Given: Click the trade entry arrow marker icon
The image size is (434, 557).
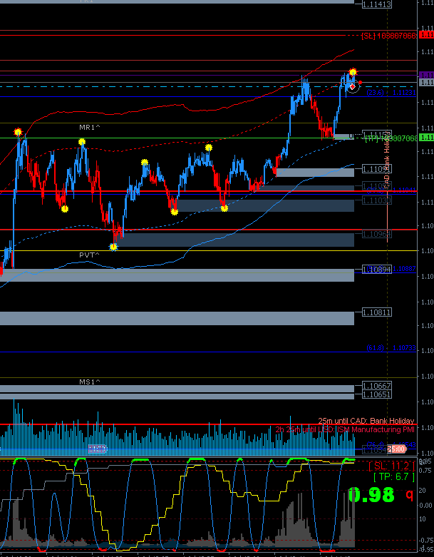Looking at the screenshot, I should point(352,87).
